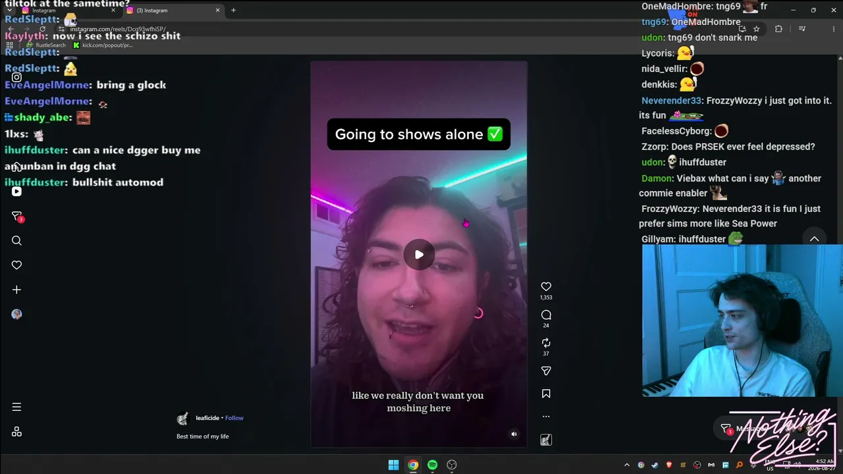Close the (3) Instagram tab

[217, 11]
